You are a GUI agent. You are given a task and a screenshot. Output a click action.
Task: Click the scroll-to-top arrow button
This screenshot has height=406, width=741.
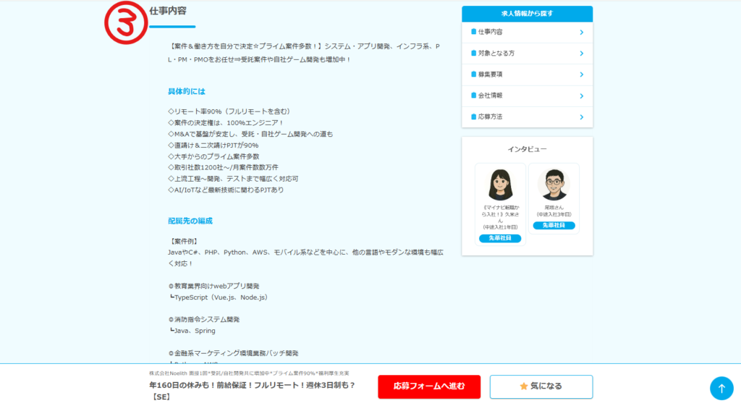721,388
